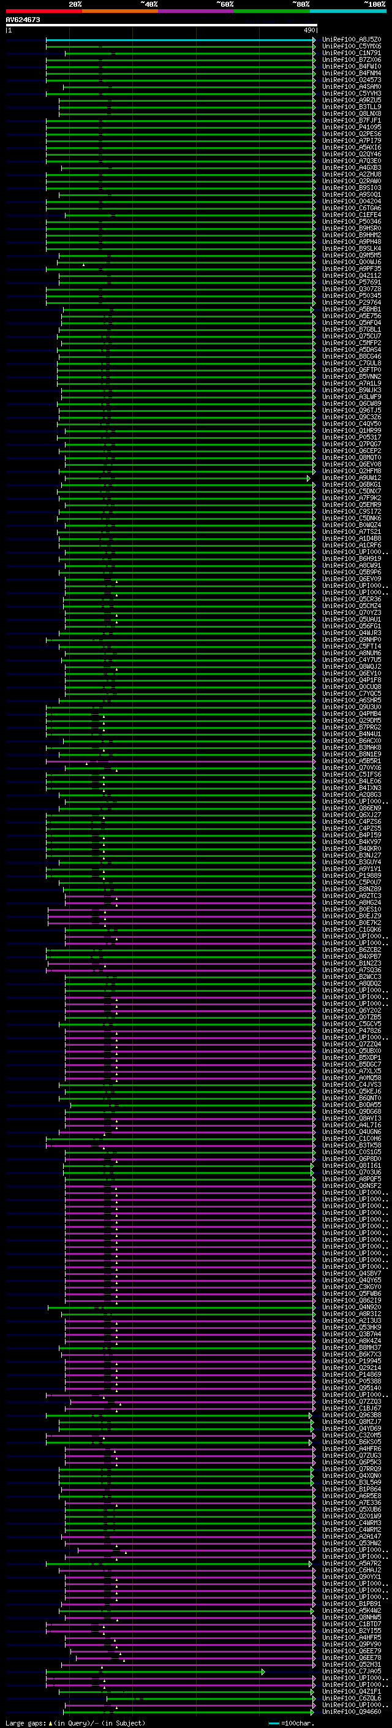This screenshot has width=392, height=1728.
Task: Open hit UniRef100_C7JA05
Action: (x=352, y=1671)
